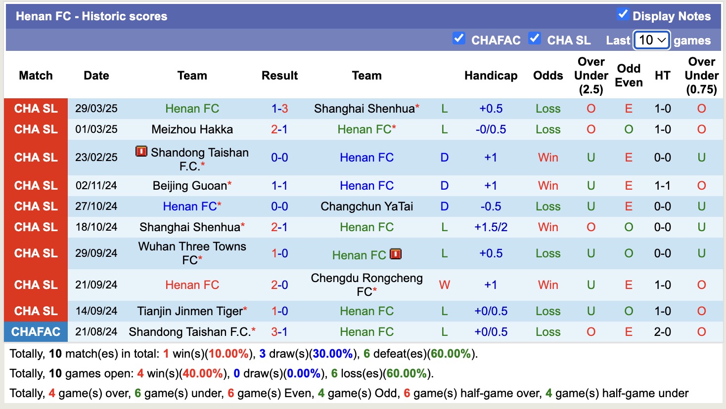Uncheck the CHAFAC competition filter
Image resolution: width=726 pixels, height=409 pixels.
459,39
